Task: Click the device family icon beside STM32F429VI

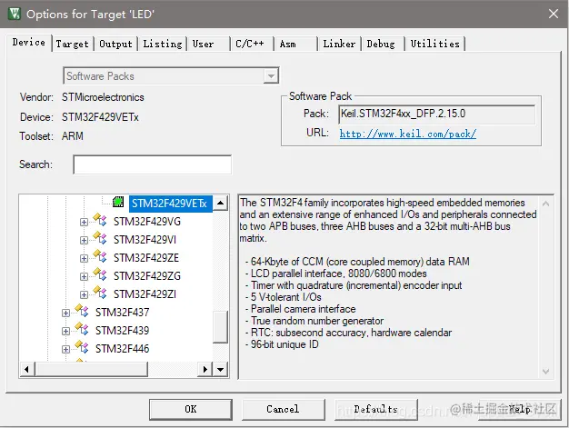Action: (x=100, y=238)
